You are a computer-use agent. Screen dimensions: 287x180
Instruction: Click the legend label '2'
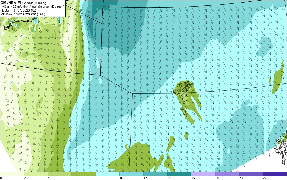tap(25, 178)
